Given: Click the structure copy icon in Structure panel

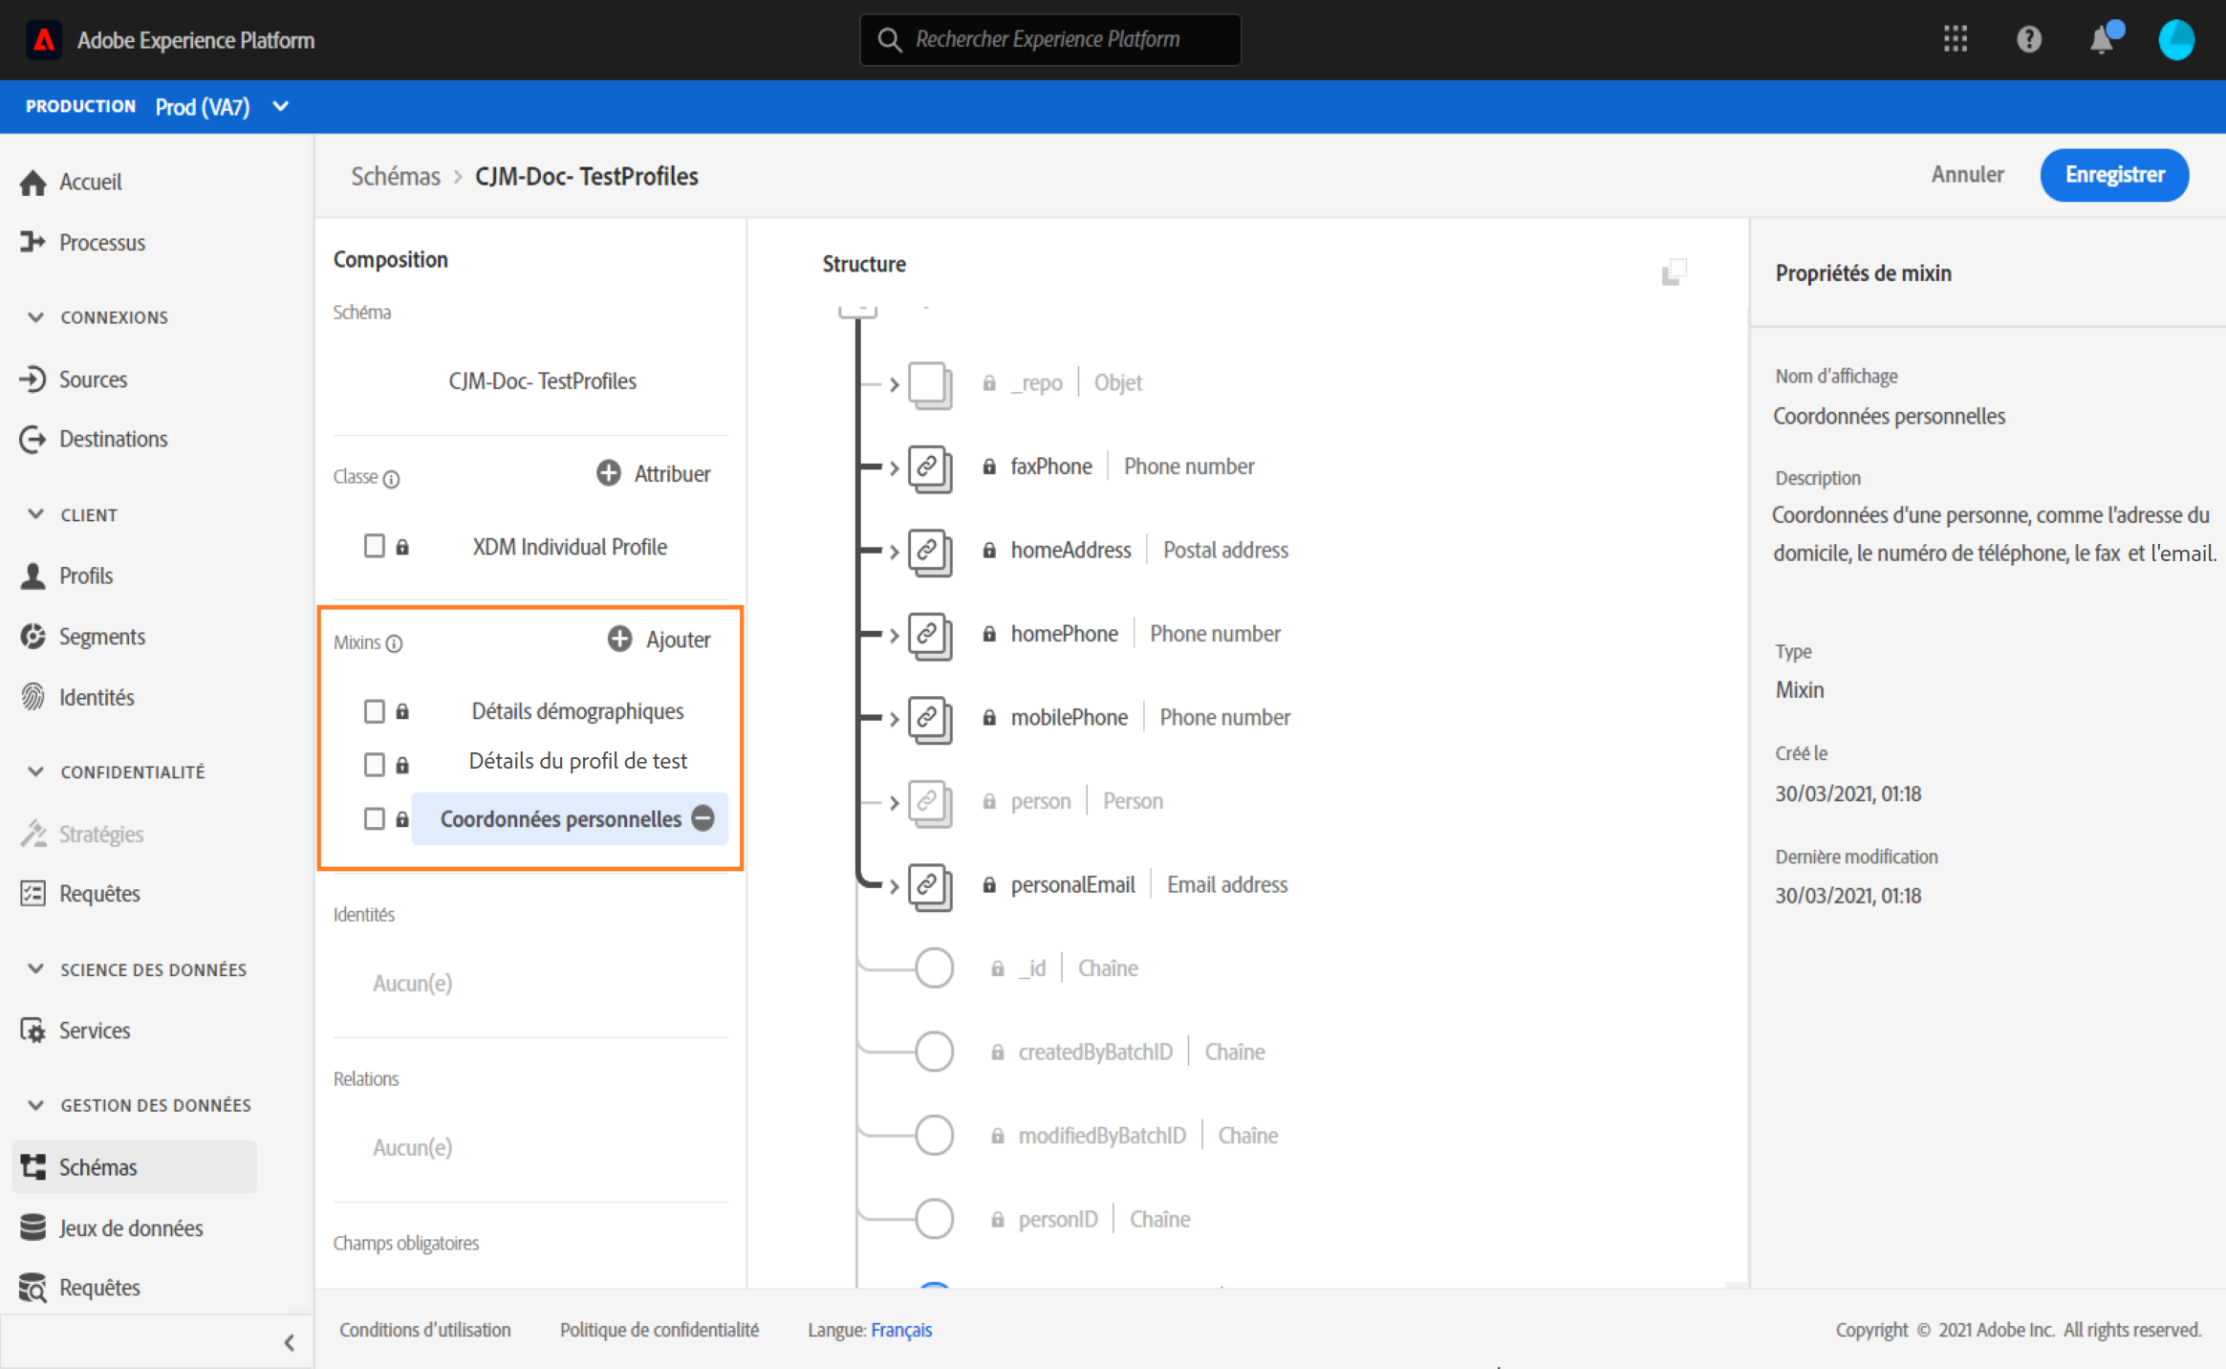Looking at the screenshot, I should pyautogui.click(x=1674, y=272).
